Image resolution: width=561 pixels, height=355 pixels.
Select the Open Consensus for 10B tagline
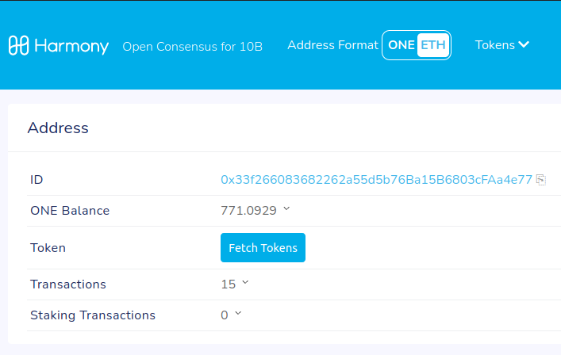tap(193, 47)
